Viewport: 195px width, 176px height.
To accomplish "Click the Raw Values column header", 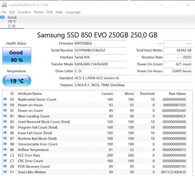I will [x=177, y=94].
